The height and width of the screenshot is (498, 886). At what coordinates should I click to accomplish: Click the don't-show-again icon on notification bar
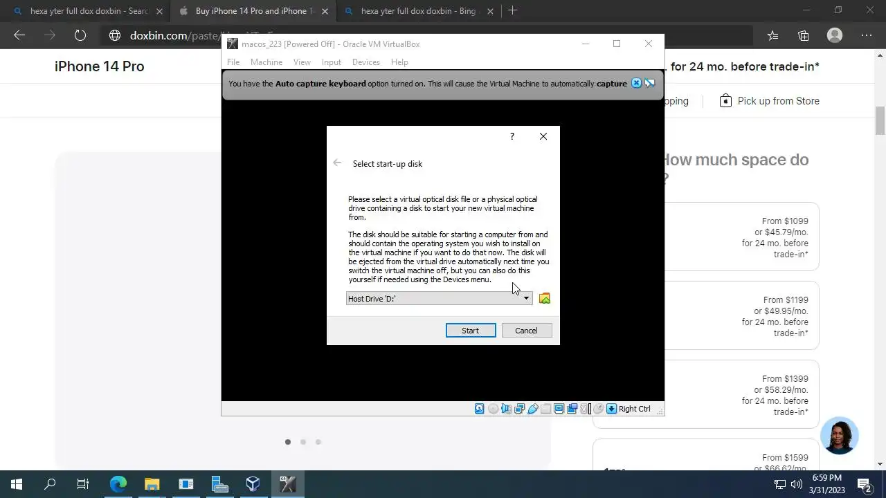coord(650,83)
